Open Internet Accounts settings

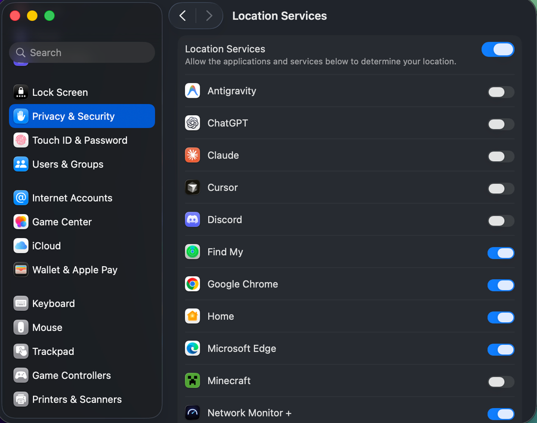coord(82,197)
